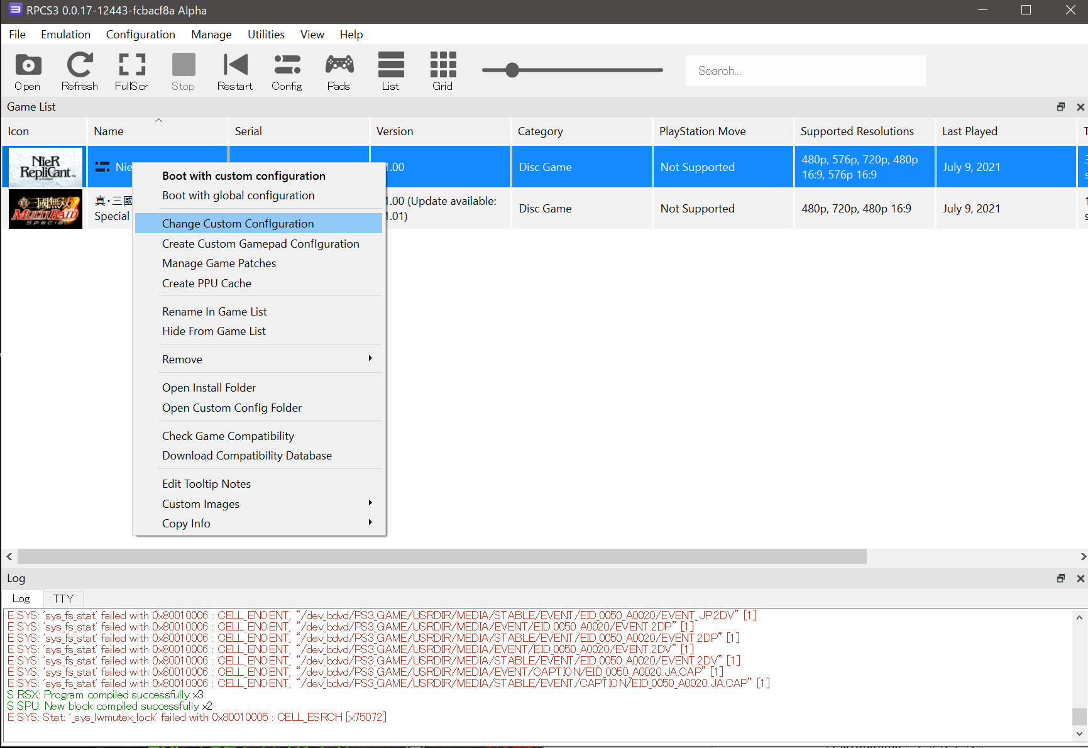Open the Manage menu
The height and width of the screenshot is (748, 1088).
212,35
